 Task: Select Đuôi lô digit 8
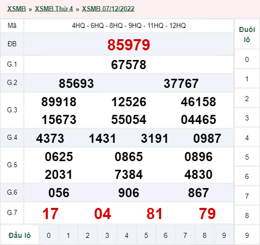(247, 216)
